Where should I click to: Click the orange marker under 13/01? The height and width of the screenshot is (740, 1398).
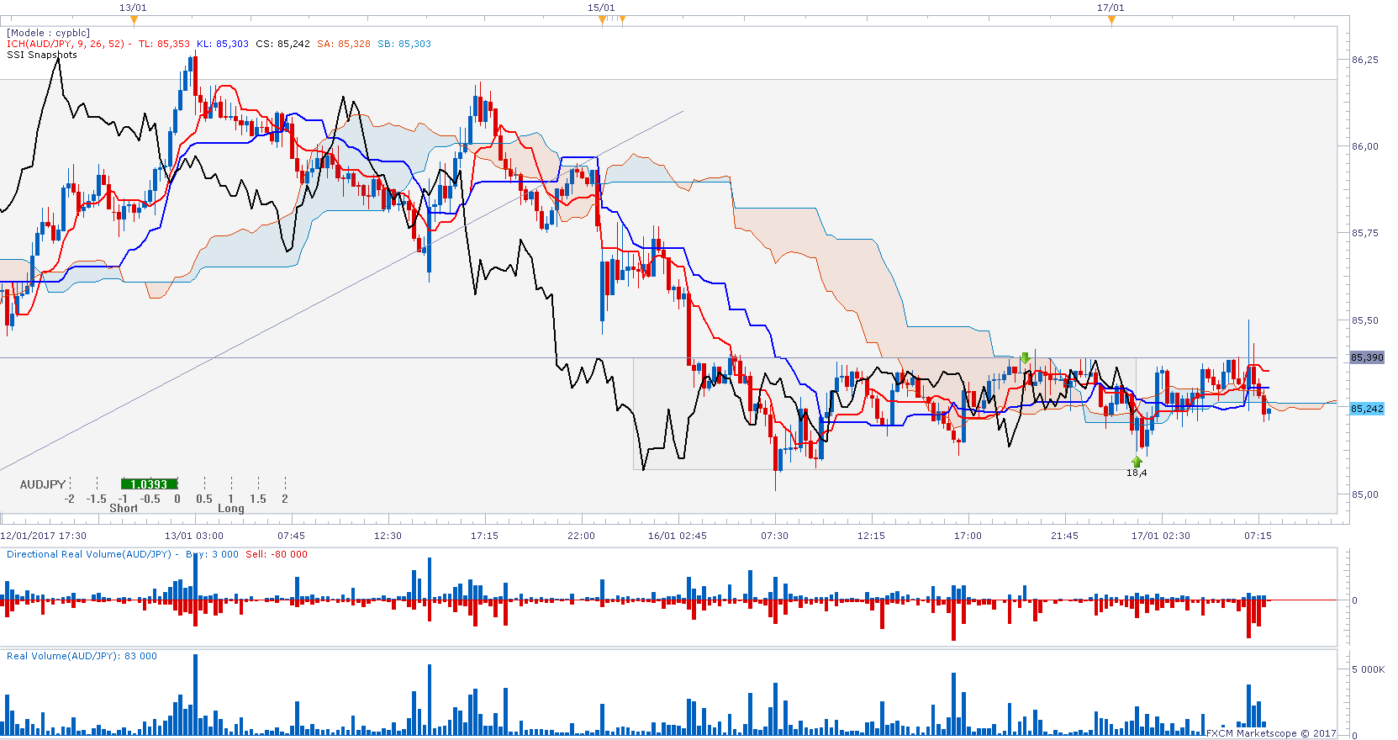(134, 20)
